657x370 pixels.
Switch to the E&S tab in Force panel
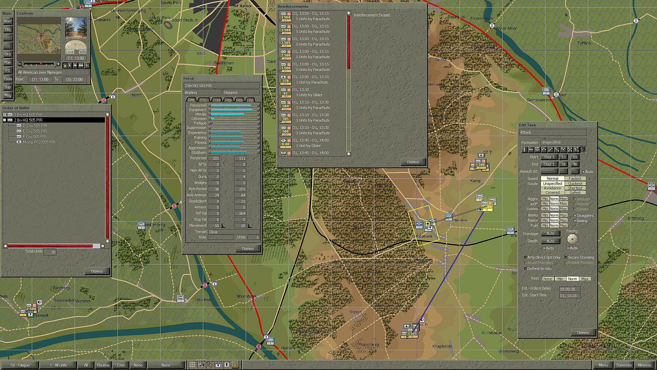203,100
